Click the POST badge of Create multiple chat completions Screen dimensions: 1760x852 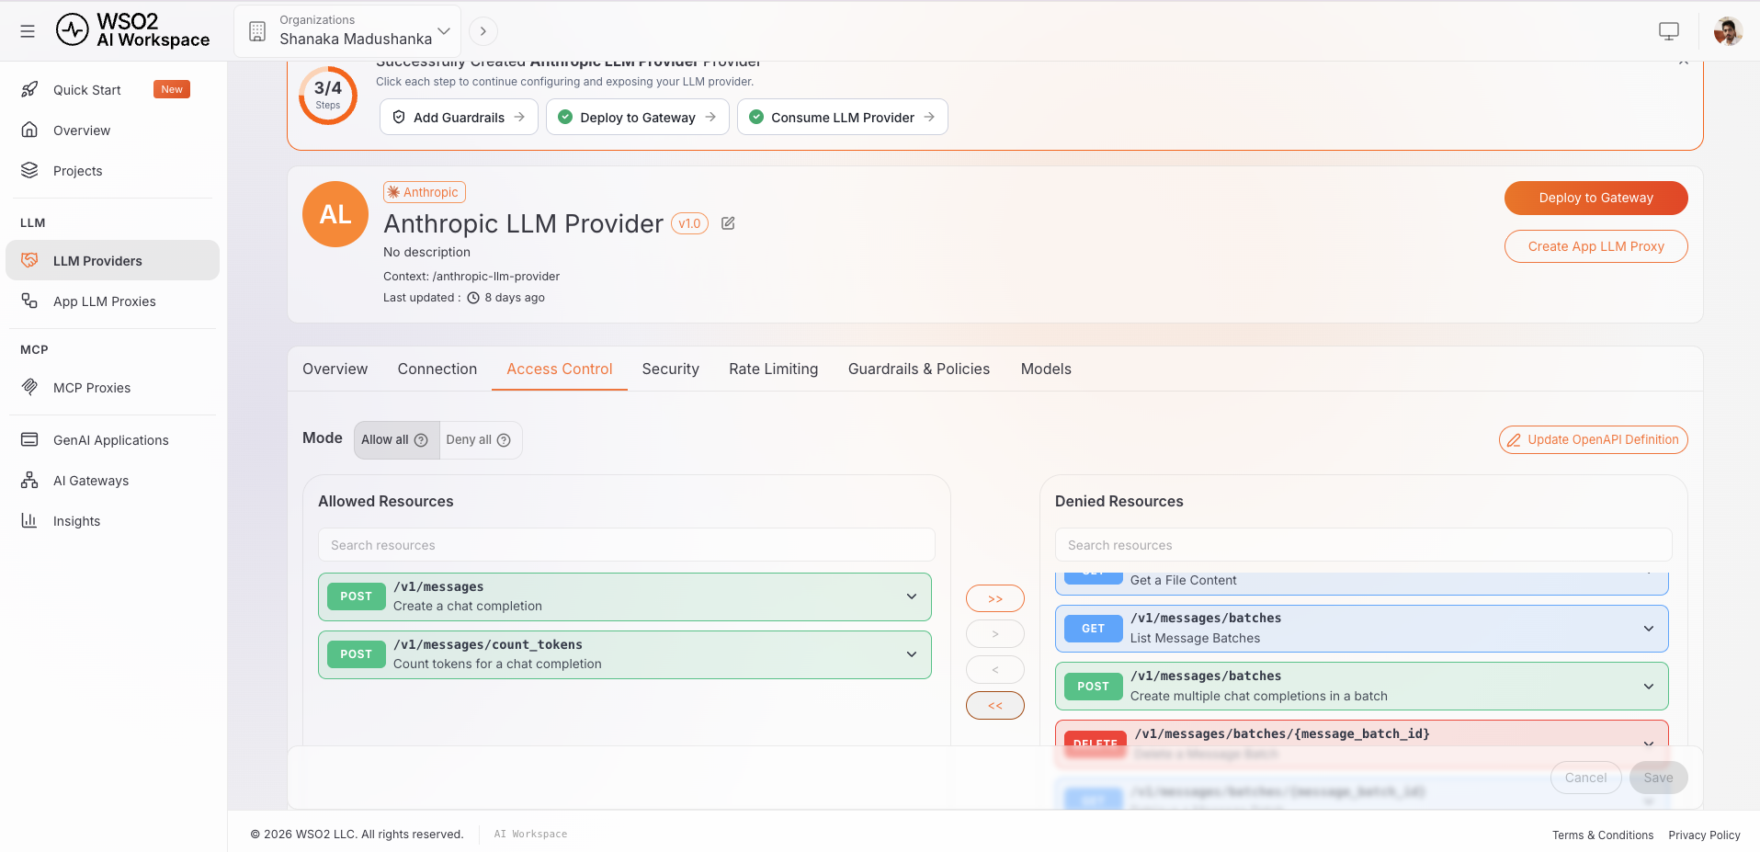1094,687
